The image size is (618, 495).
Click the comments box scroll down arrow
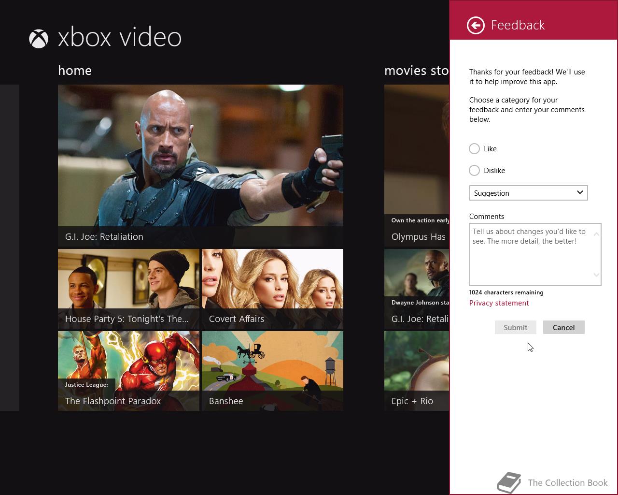(596, 275)
